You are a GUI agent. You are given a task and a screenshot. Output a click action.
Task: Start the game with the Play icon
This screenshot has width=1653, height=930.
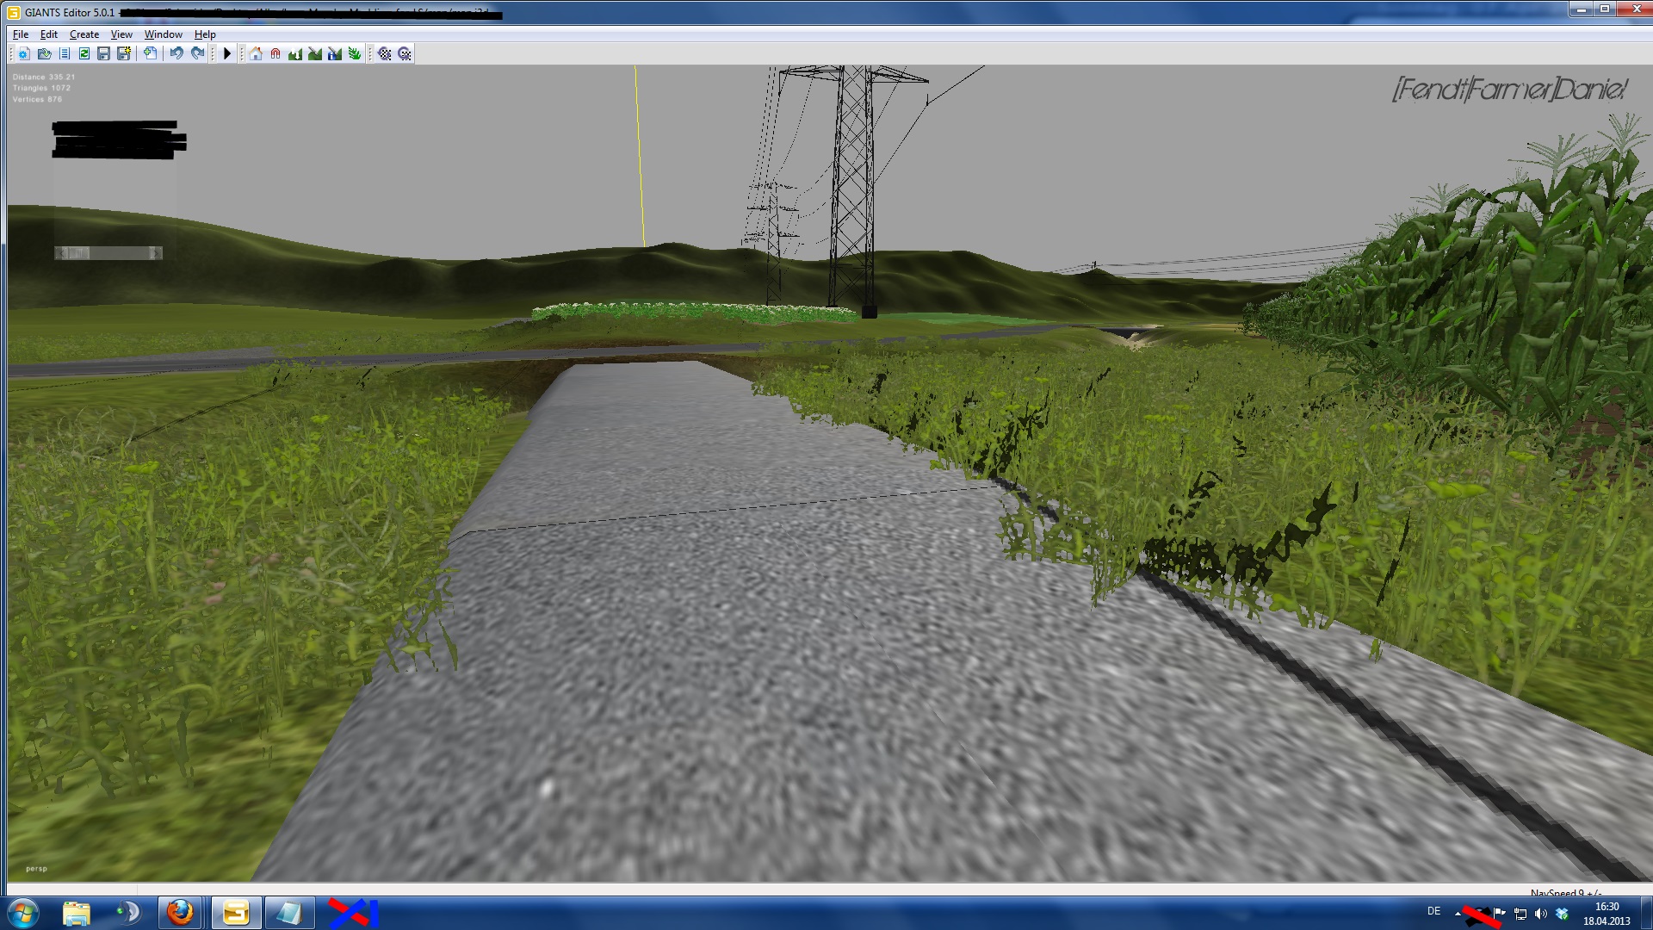tap(227, 54)
